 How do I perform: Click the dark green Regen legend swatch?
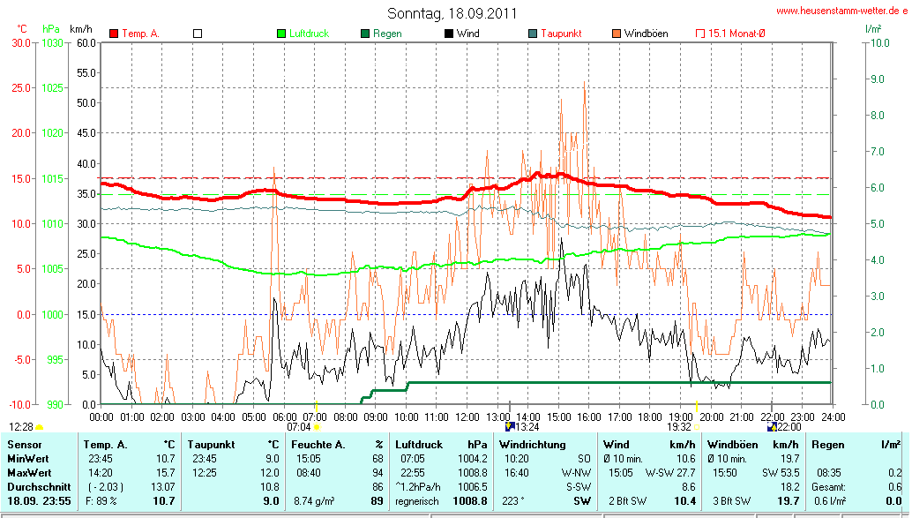click(365, 34)
